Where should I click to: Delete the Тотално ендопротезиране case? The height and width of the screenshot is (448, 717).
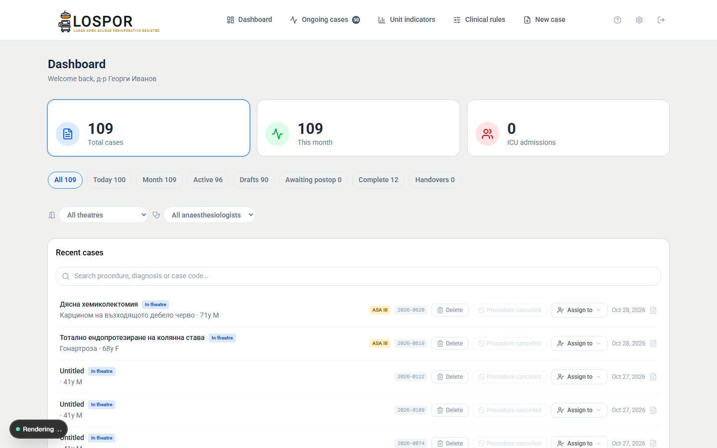[450, 343]
